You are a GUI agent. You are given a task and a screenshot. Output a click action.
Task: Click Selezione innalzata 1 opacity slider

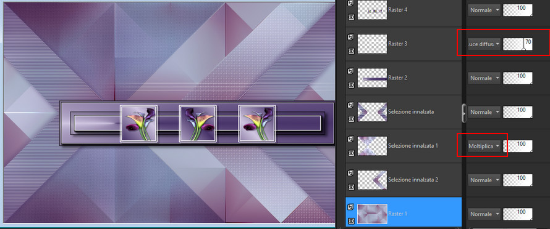click(x=517, y=146)
